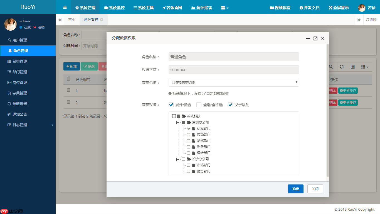Refresh the role table with the refresh icon
Image resolution: width=380 pixels, height=214 pixels.
(x=341, y=67)
